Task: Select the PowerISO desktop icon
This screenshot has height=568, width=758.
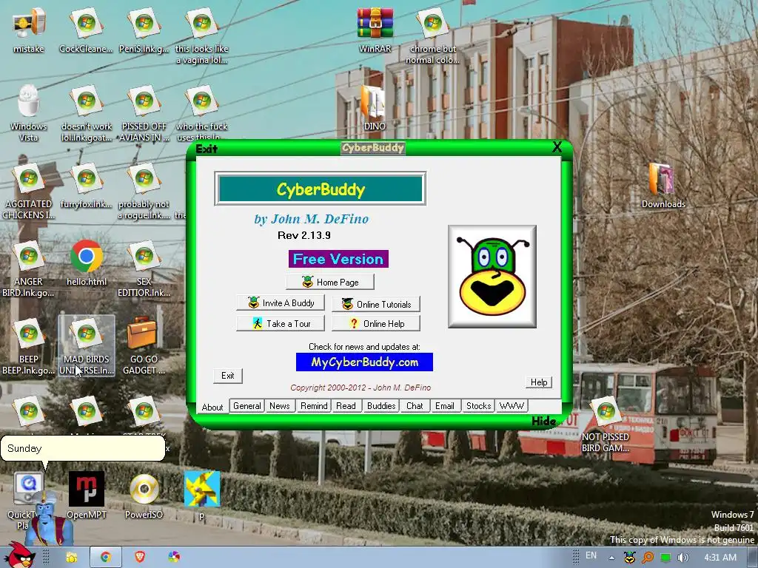Action: tap(144, 495)
